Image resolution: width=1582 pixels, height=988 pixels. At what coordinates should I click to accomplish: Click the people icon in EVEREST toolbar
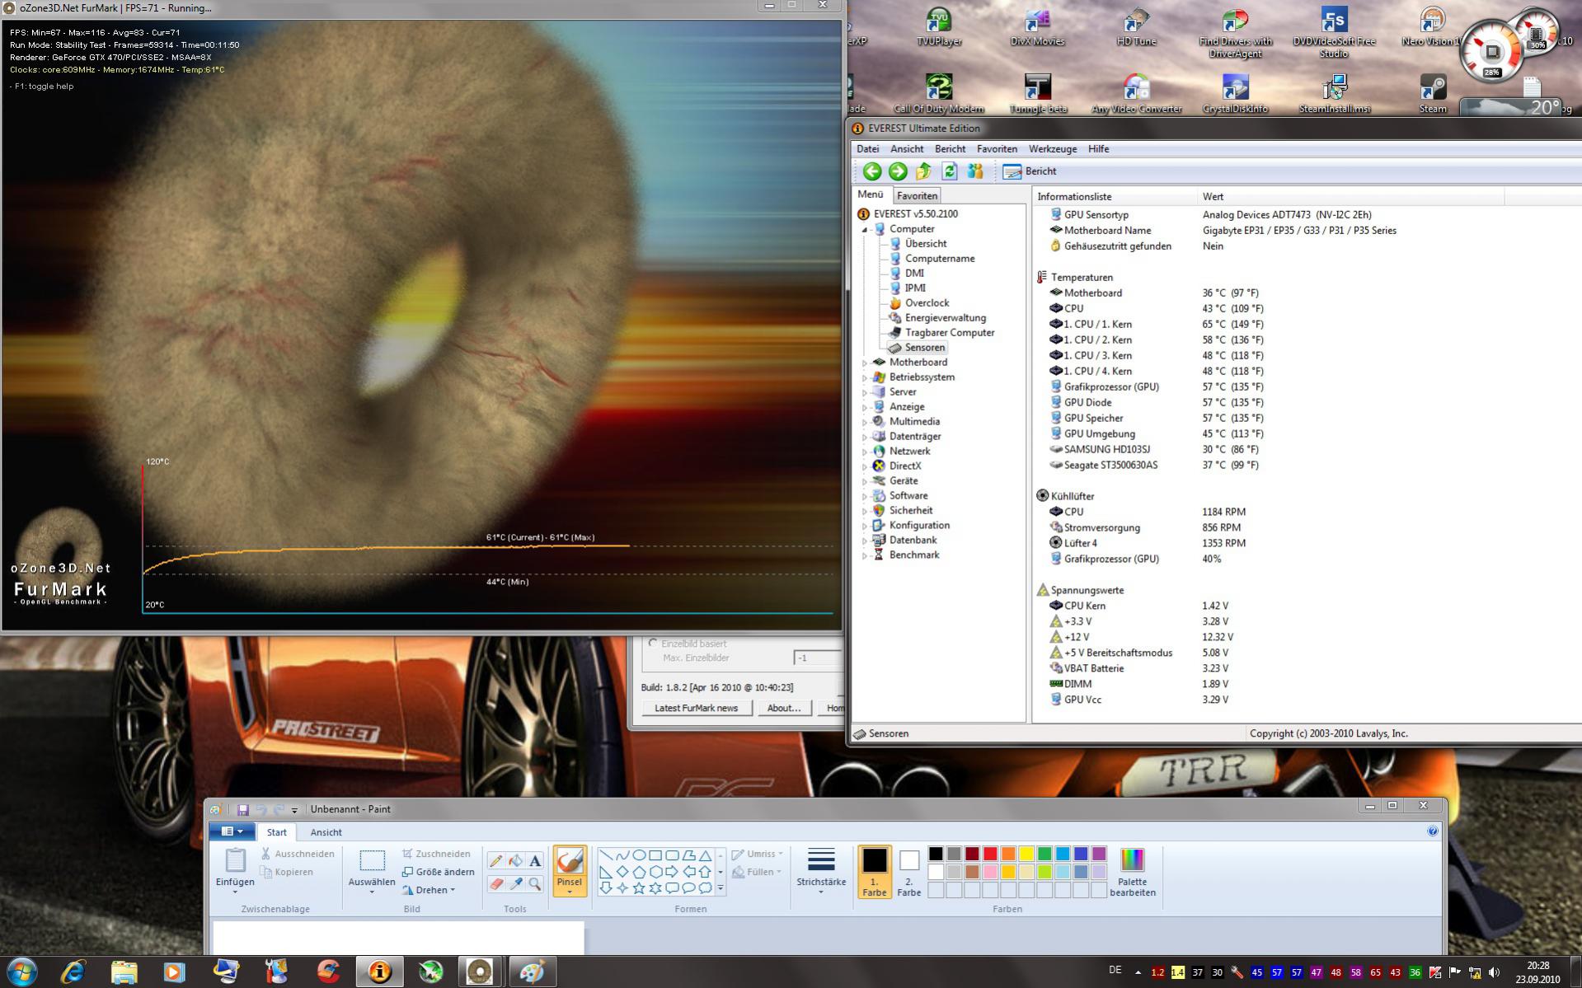tap(975, 171)
